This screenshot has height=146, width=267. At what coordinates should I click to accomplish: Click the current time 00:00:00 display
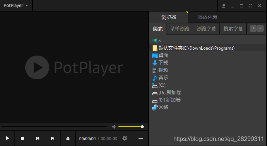87,139
